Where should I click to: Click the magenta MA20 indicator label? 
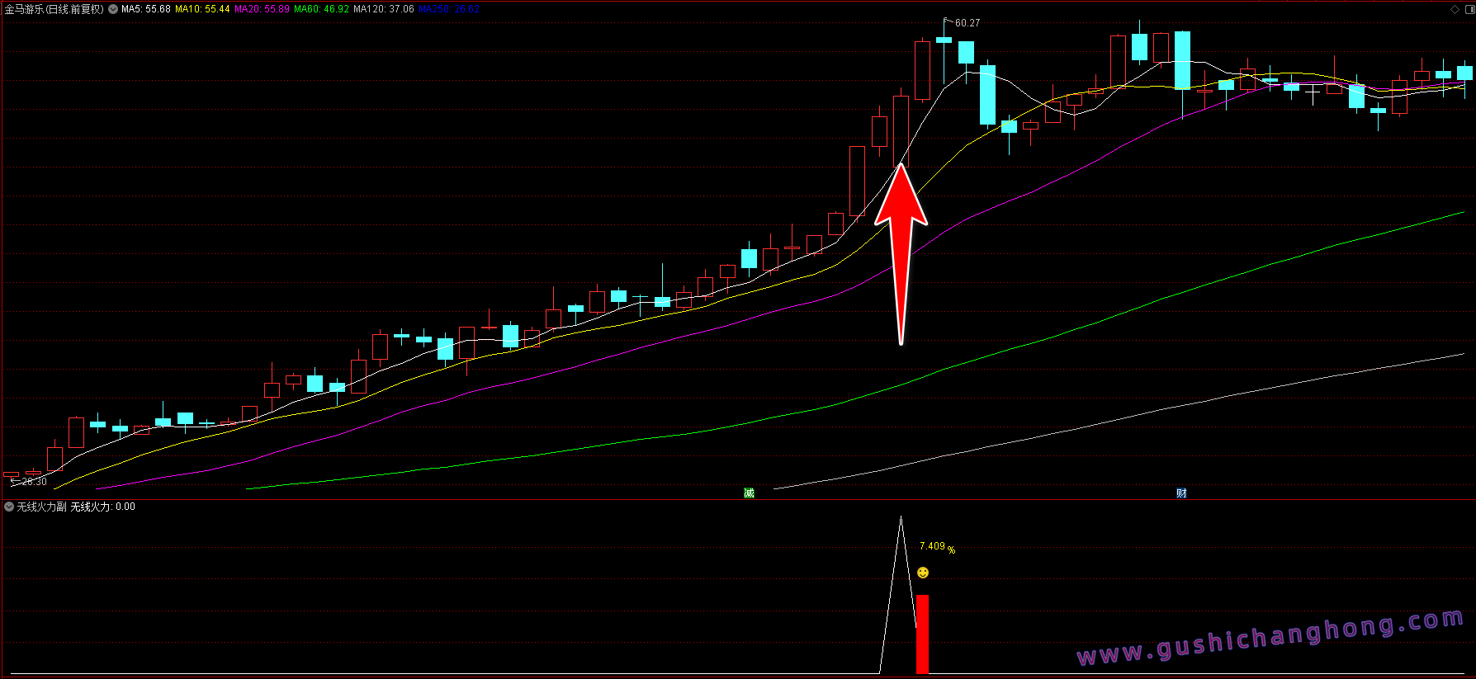(262, 9)
